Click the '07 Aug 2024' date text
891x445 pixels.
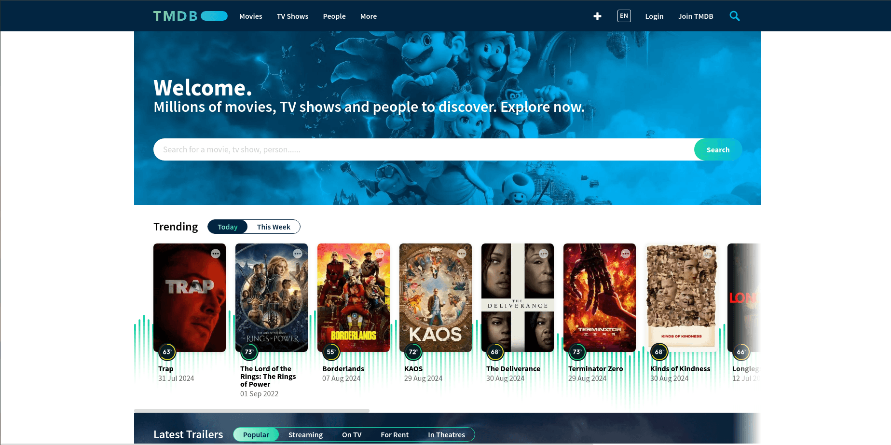coord(342,378)
